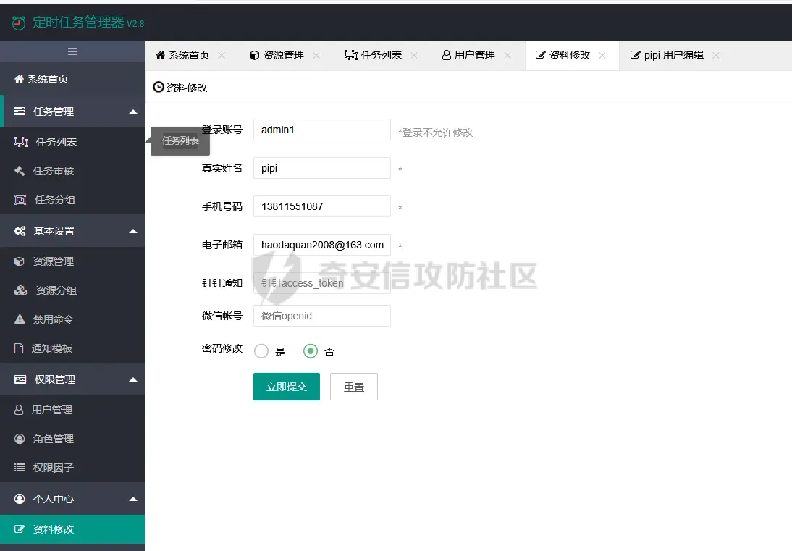The height and width of the screenshot is (551, 792).
Task: Click the file icon for 通知模板
Action: pyautogui.click(x=19, y=348)
